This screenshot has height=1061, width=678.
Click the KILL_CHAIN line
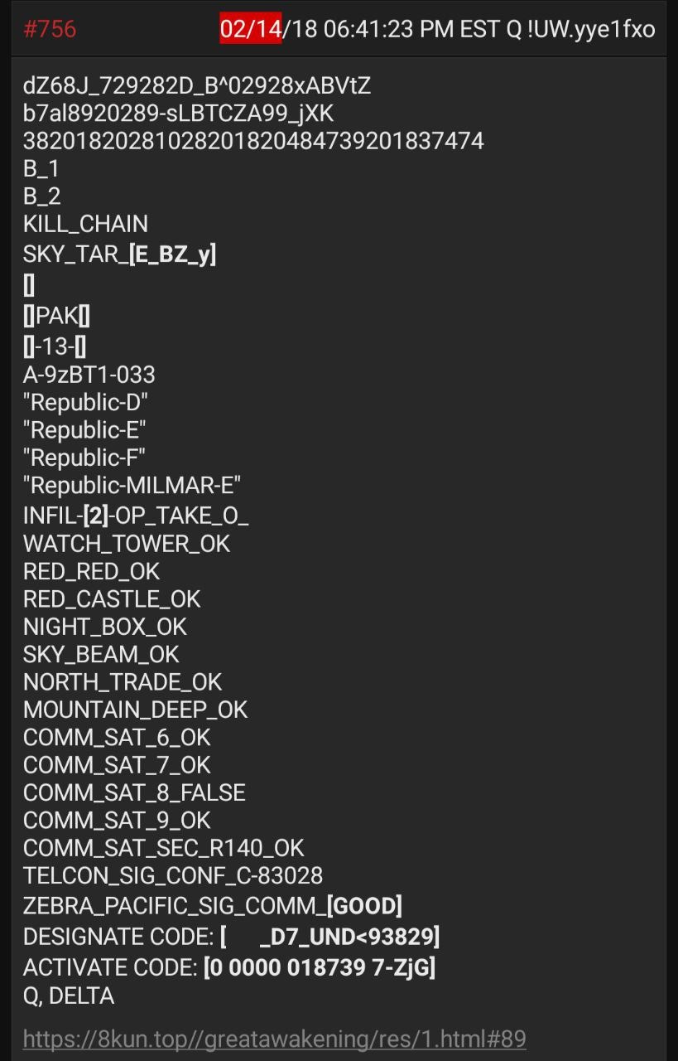click(x=85, y=224)
